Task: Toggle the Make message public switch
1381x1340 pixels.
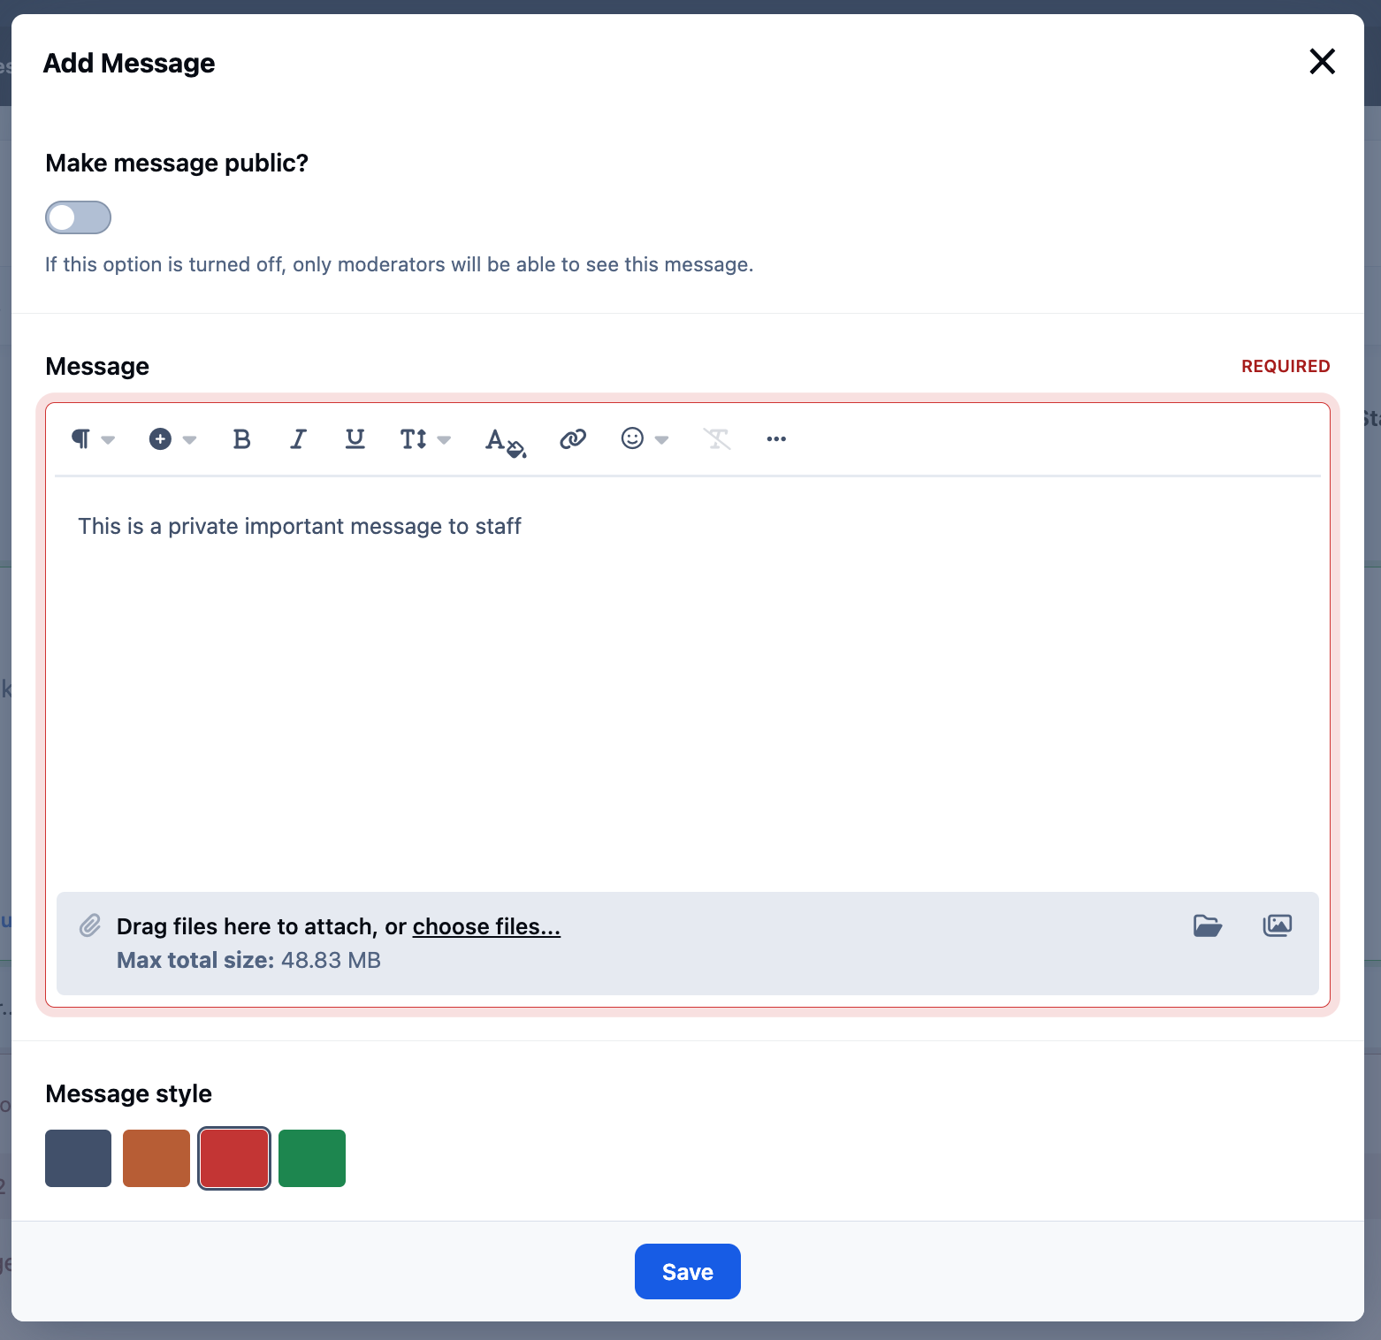Action: (x=79, y=217)
